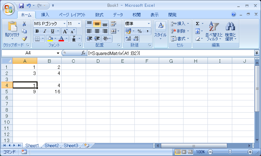Open the number format 標準 dropdown
Viewport: 261px width, 156px height.
(x=149, y=24)
